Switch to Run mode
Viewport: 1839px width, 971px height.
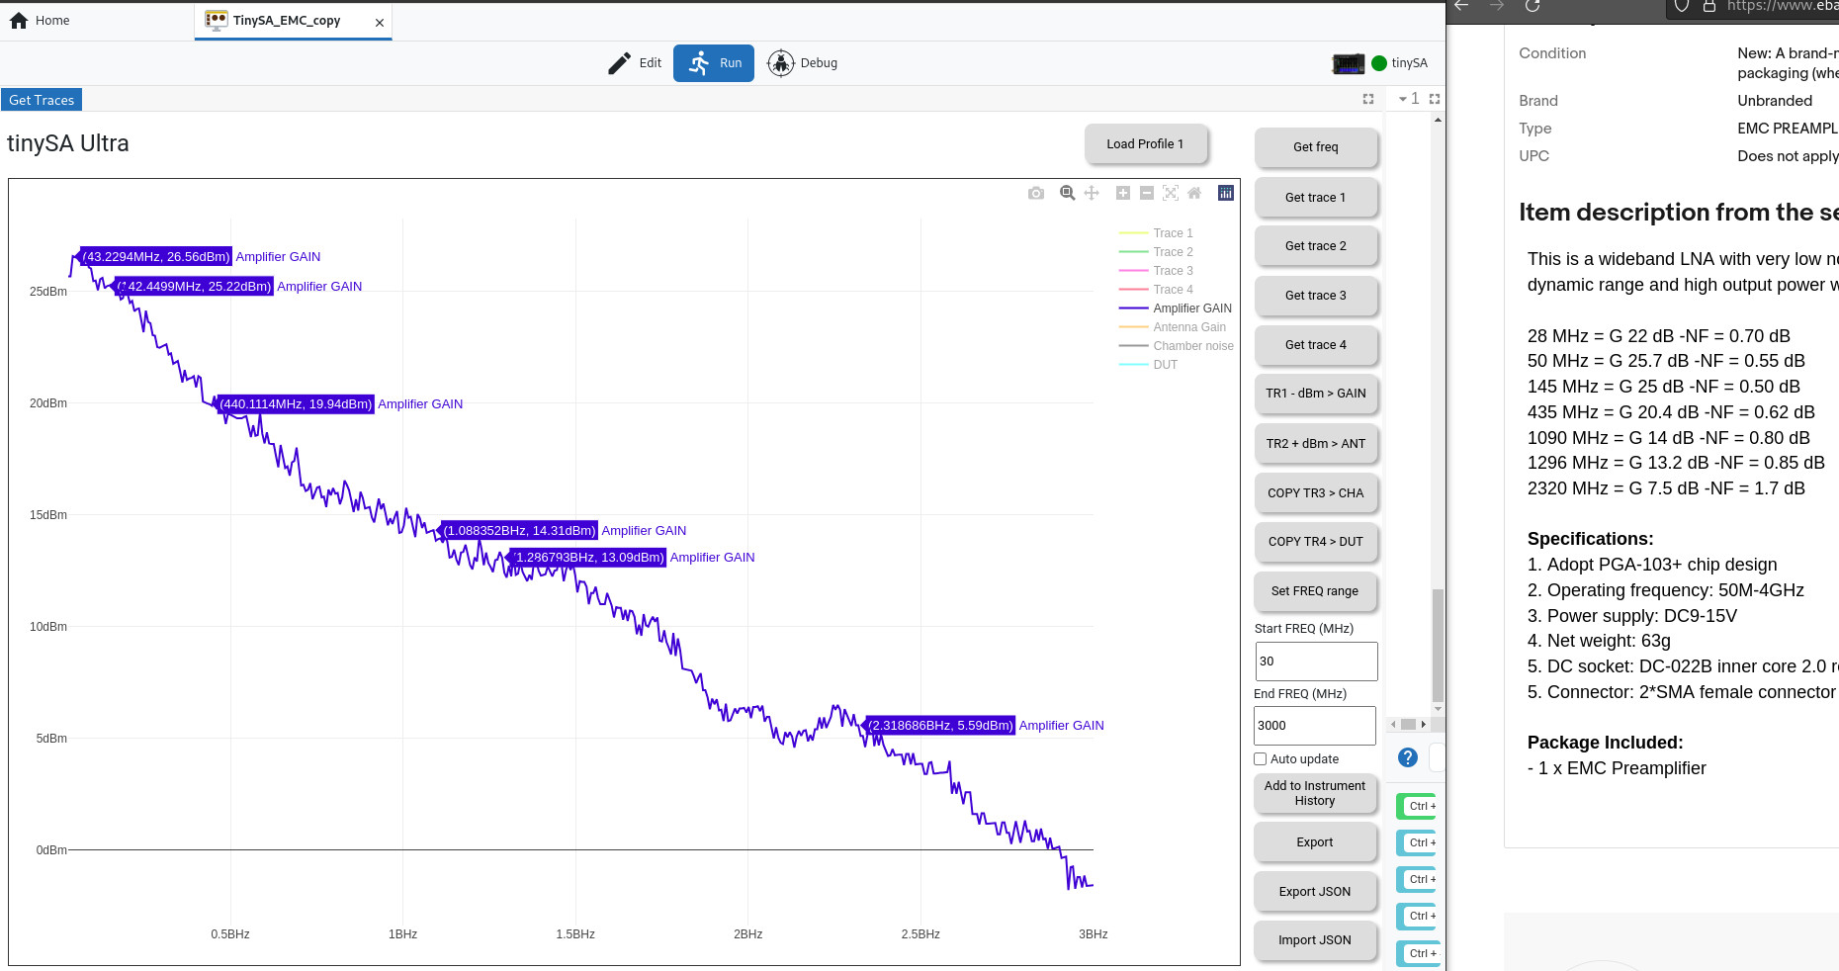(714, 63)
